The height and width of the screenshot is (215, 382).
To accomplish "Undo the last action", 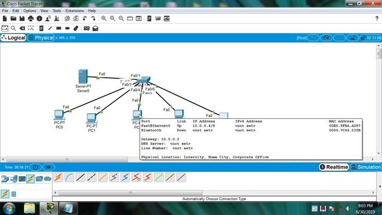I will click(85, 19).
